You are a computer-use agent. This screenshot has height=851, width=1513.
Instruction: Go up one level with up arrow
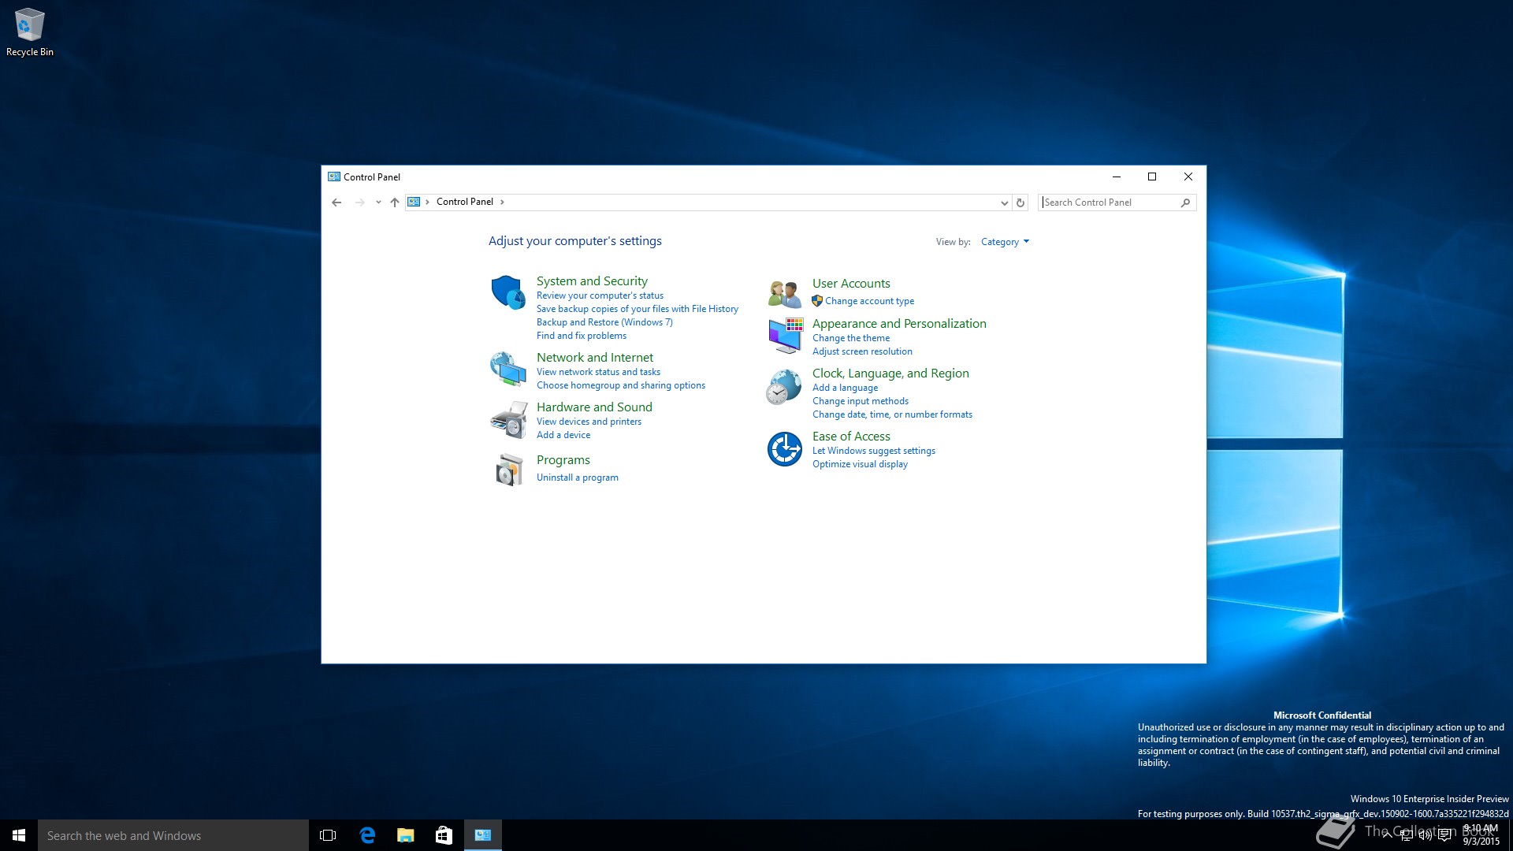pyautogui.click(x=395, y=203)
